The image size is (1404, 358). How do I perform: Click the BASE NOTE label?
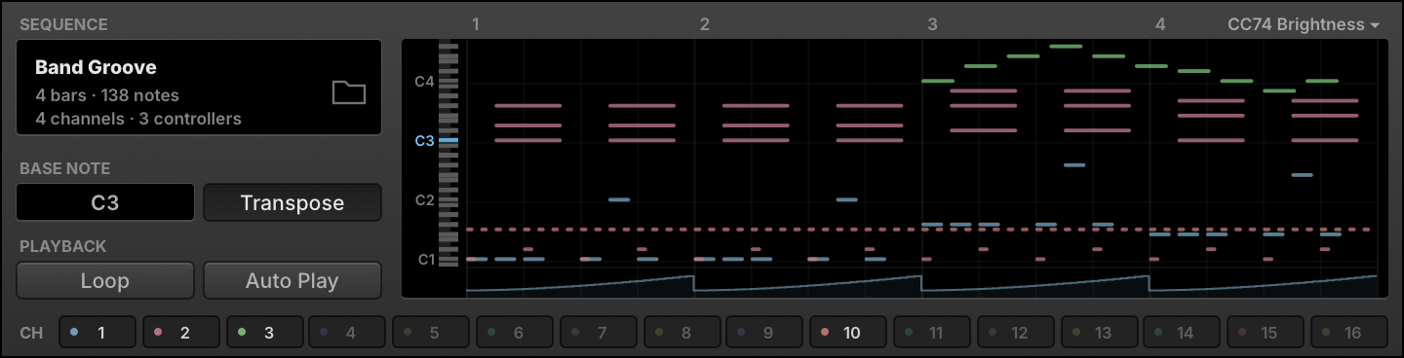(64, 168)
